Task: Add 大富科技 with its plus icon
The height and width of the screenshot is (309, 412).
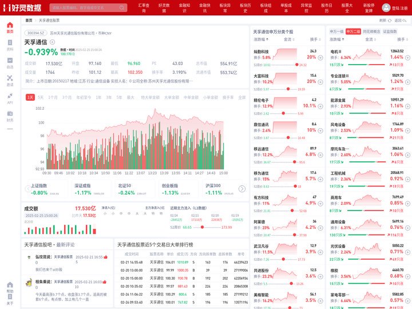Action: pos(320,82)
